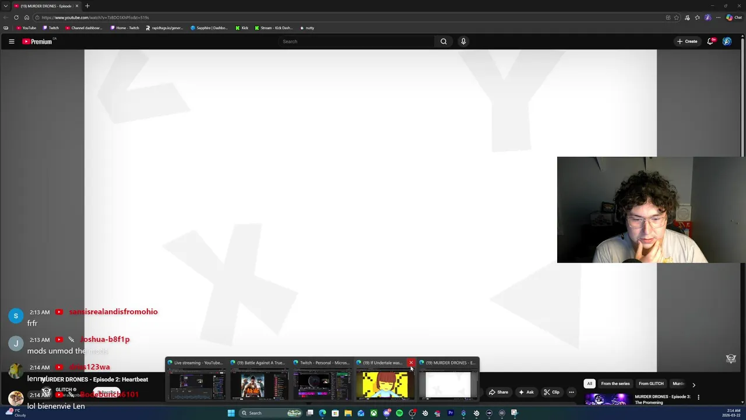Image resolution: width=746 pixels, height=420 pixels.
Task: Click the Clip button under video
Action: pos(551,392)
